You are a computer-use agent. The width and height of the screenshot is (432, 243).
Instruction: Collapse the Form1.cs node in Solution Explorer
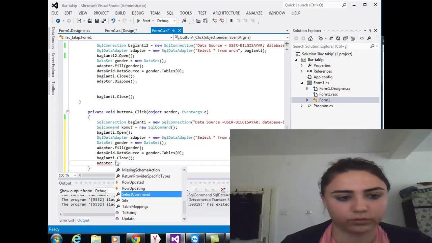point(301,83)
